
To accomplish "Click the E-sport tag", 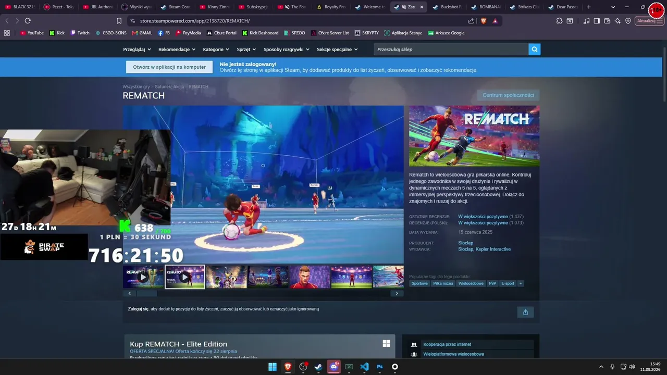I will coord(508,283).
